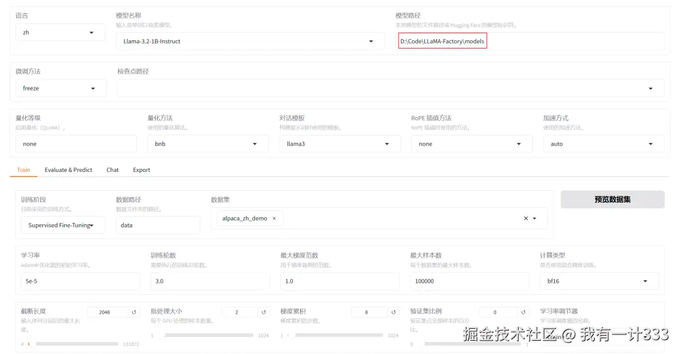Clear all selected datasets with the X icon
The height and width of the screenshot is (354, 680).
point(526,218)
